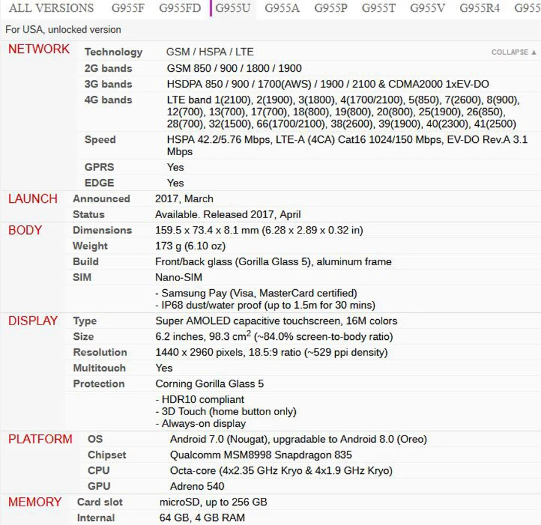Click the LAUNCH section heading

[33, 199]
